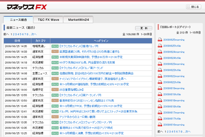Click T&C badge on 25日重要指標【LDN】 row

coord(55,90)
